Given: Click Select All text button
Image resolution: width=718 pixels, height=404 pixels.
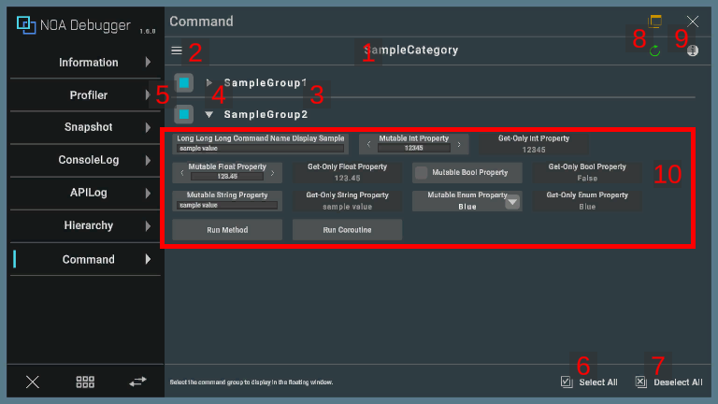Looking at the screenshot, I should 598,382.
